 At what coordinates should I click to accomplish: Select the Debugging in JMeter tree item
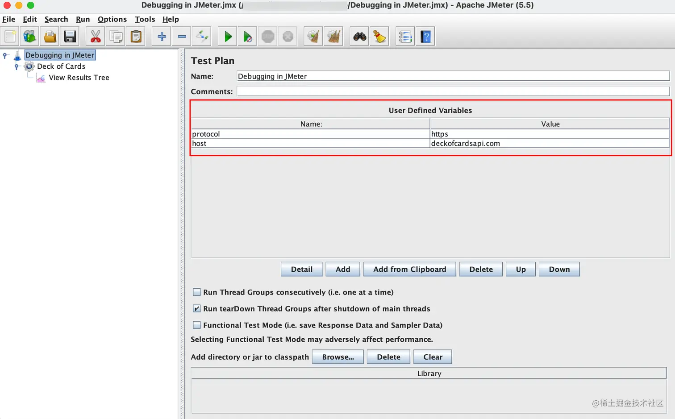[x=60, y=55]
